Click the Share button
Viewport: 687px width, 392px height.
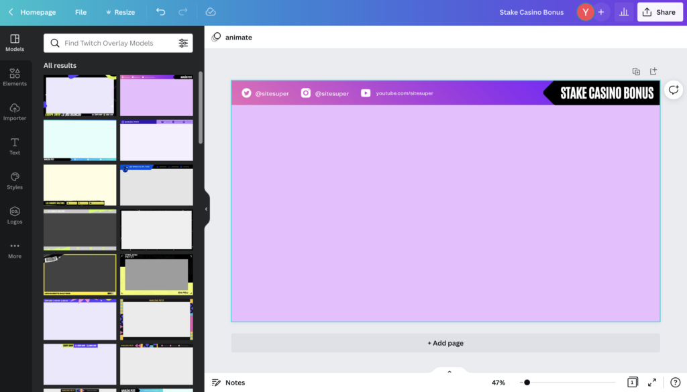pyautogui.click(x=660, y=12)
